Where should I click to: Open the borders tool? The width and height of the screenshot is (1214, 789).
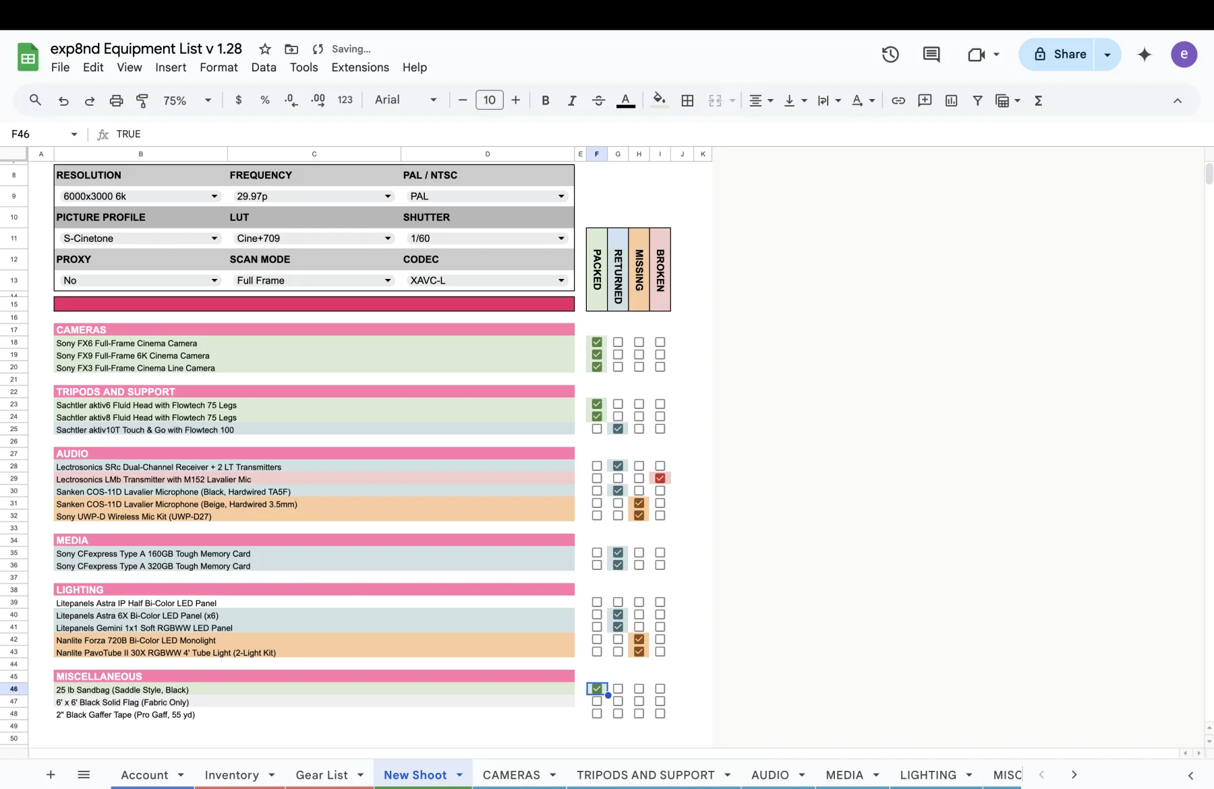(687, 100)
